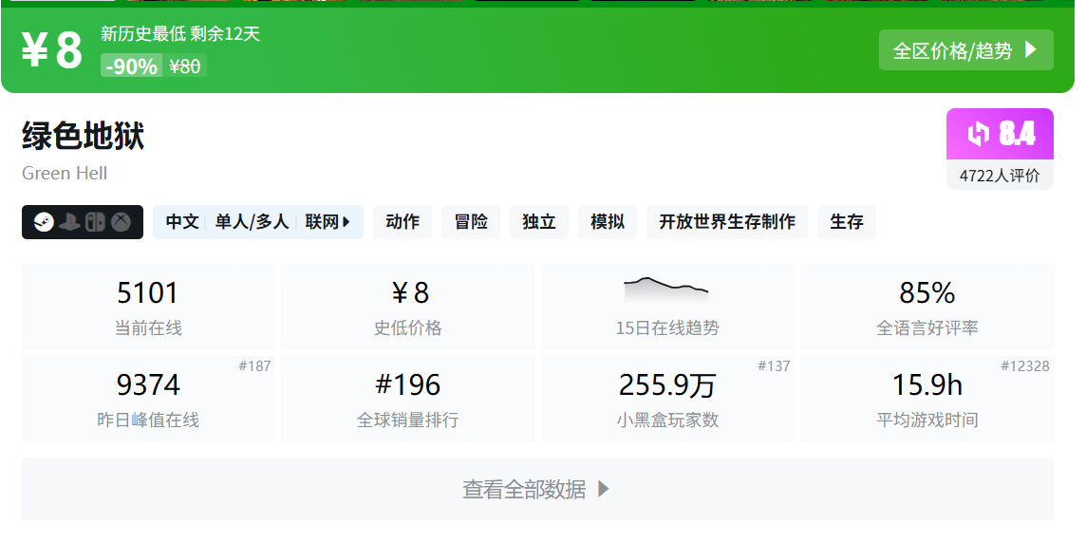1086x542 pixels.
Task: Select the 动作 genre tag
Action: [403, 222]
